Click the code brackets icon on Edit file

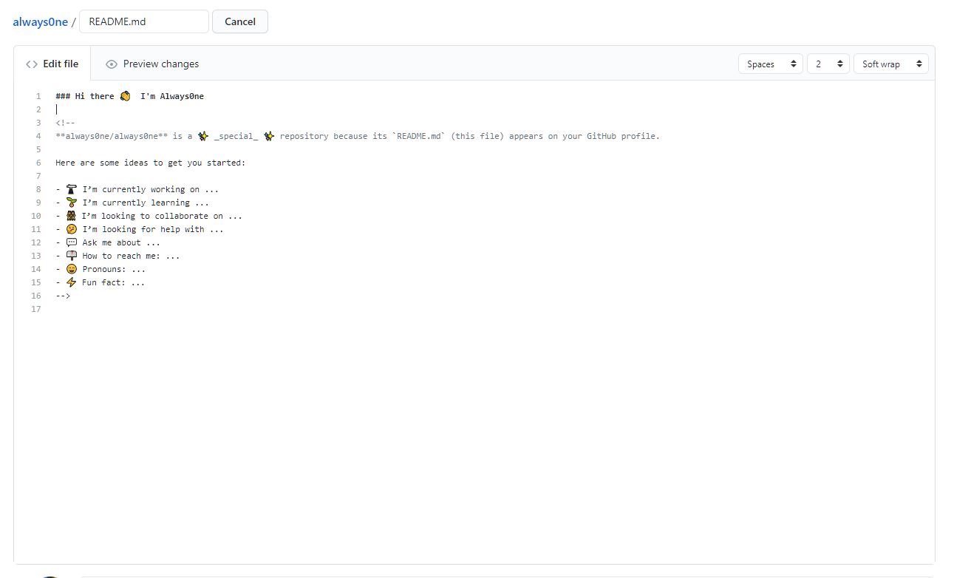click(x=32, y=64)
